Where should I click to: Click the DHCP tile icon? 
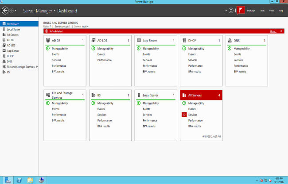[x=184, y=41]
